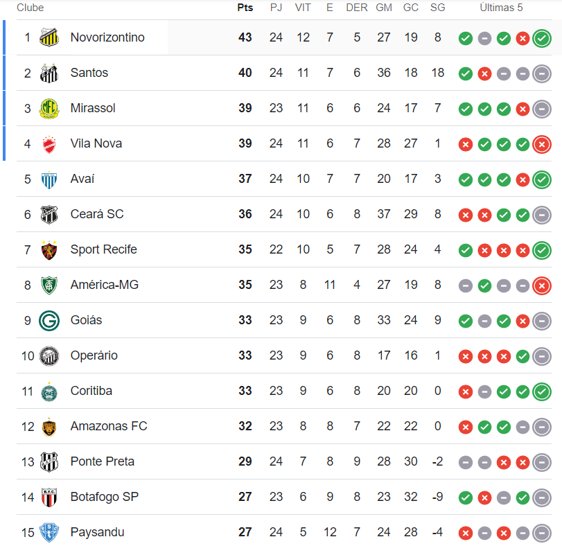Screen dimensions: 562x546
Task: Click Novorizontino's most recent match win icon
Action: point(542,37)
